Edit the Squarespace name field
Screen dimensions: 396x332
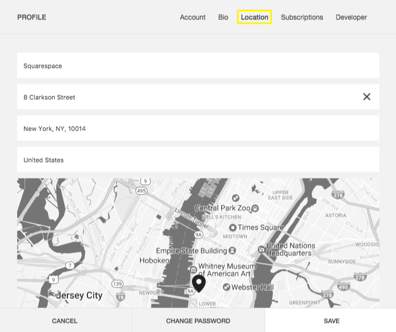point(198,66)
